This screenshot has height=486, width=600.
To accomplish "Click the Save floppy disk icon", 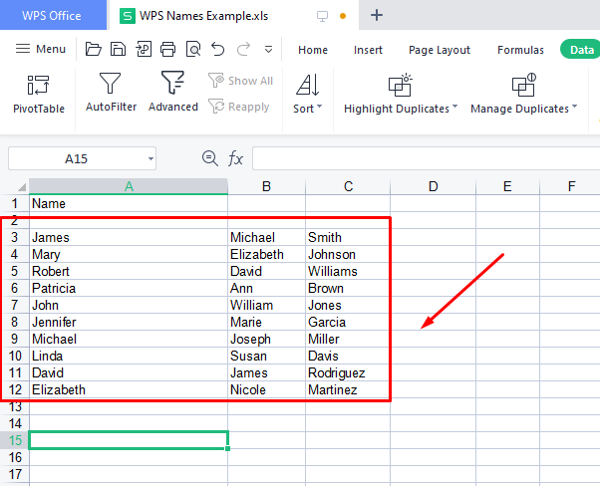I will (118, 49).
